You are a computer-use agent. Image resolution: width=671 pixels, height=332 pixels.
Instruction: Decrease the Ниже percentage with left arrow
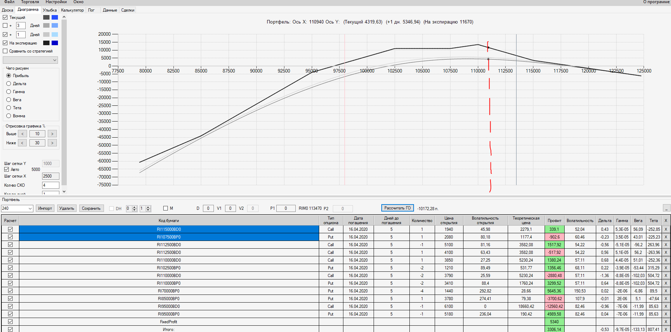point(22,143)
